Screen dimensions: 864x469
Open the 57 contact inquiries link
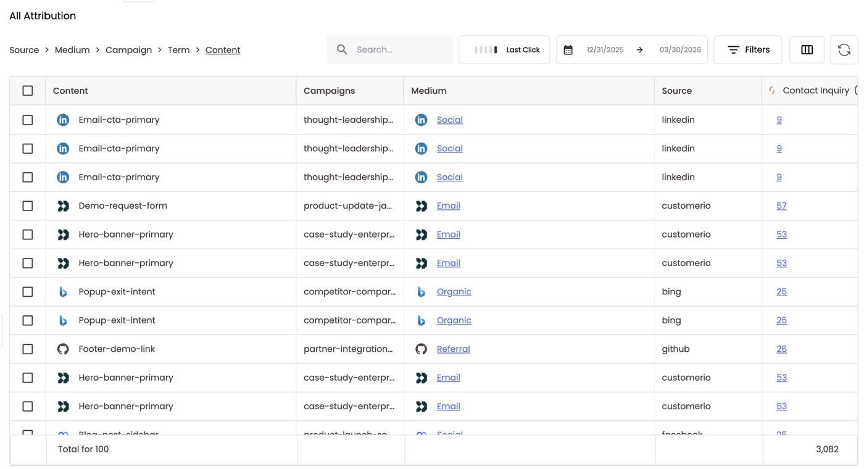click(781, 206)
